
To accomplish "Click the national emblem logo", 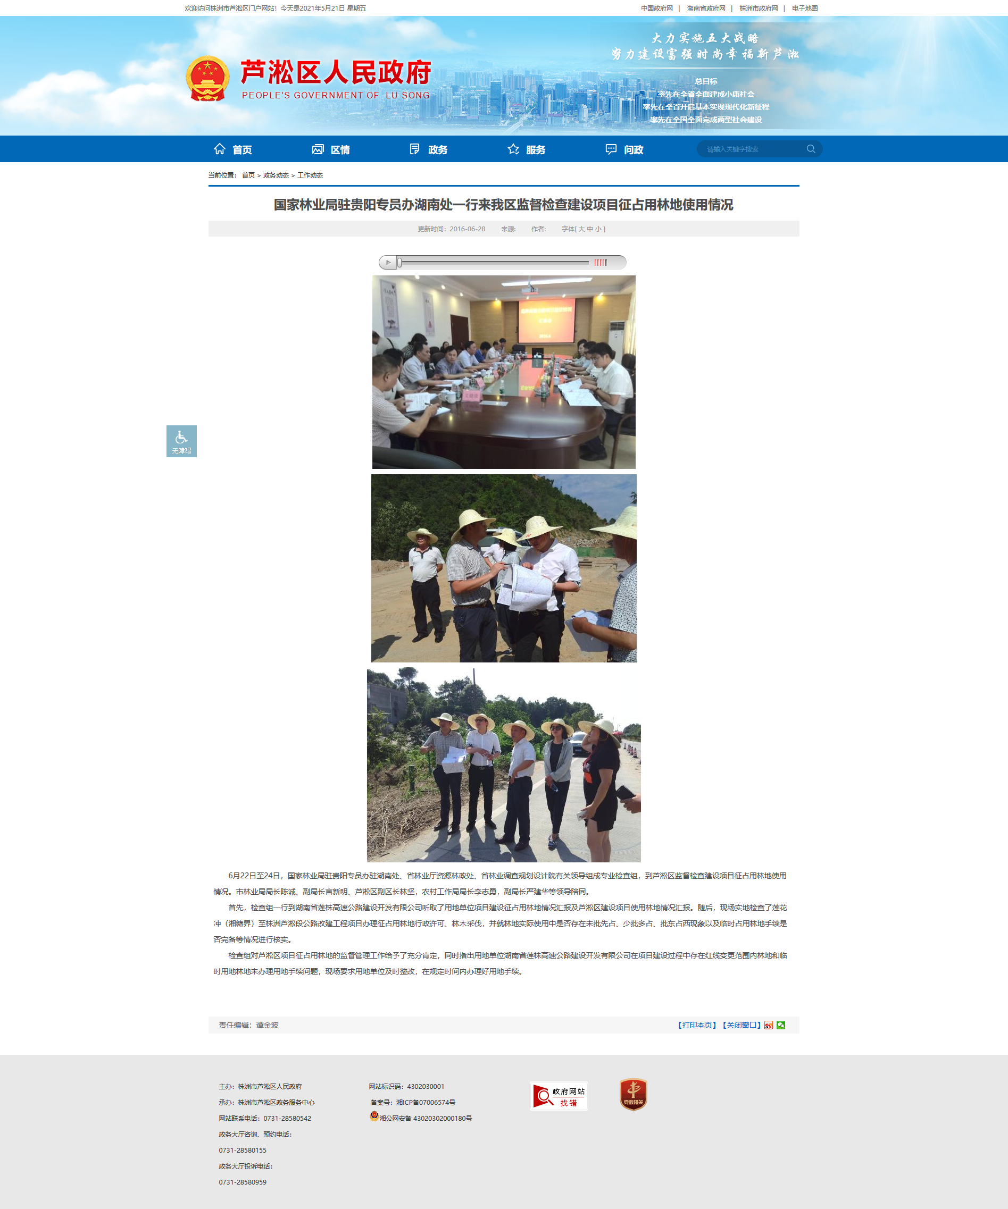I will (208, 79).
